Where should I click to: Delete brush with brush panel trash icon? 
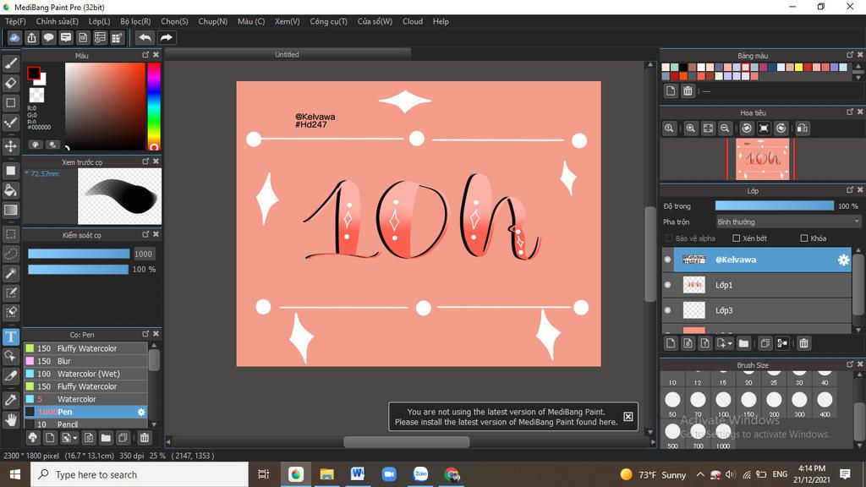point(144,438)
